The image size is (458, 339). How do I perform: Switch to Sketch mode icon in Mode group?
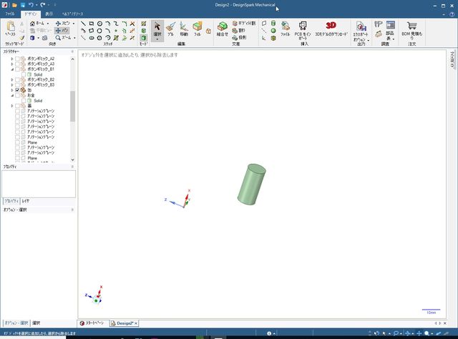[143, 24]
